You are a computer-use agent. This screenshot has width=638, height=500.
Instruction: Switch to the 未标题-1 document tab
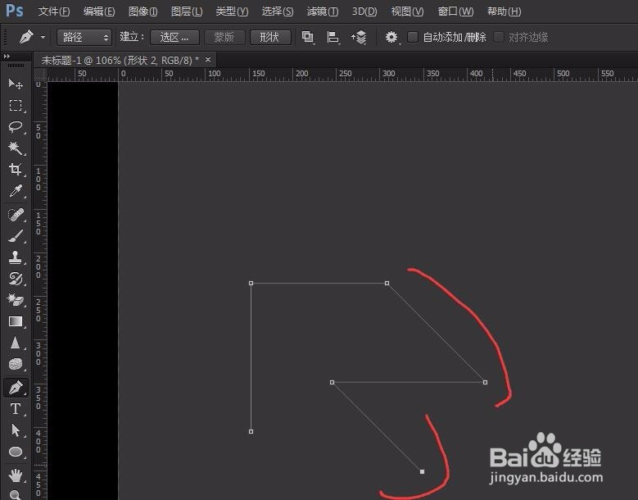click(x=120, y=61)
